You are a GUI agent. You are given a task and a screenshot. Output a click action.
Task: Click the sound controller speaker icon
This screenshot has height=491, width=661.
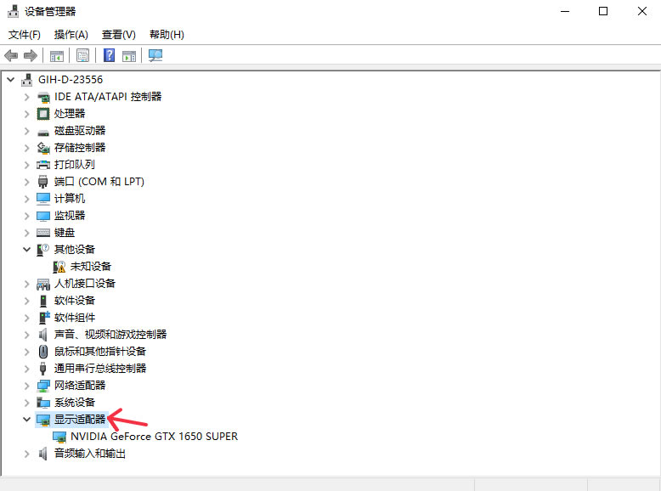[42, 335]
